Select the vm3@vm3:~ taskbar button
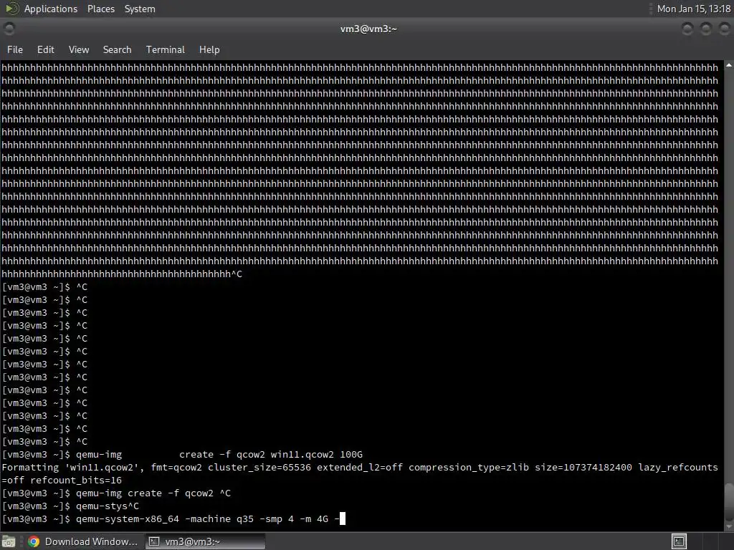 click(204, 541)
